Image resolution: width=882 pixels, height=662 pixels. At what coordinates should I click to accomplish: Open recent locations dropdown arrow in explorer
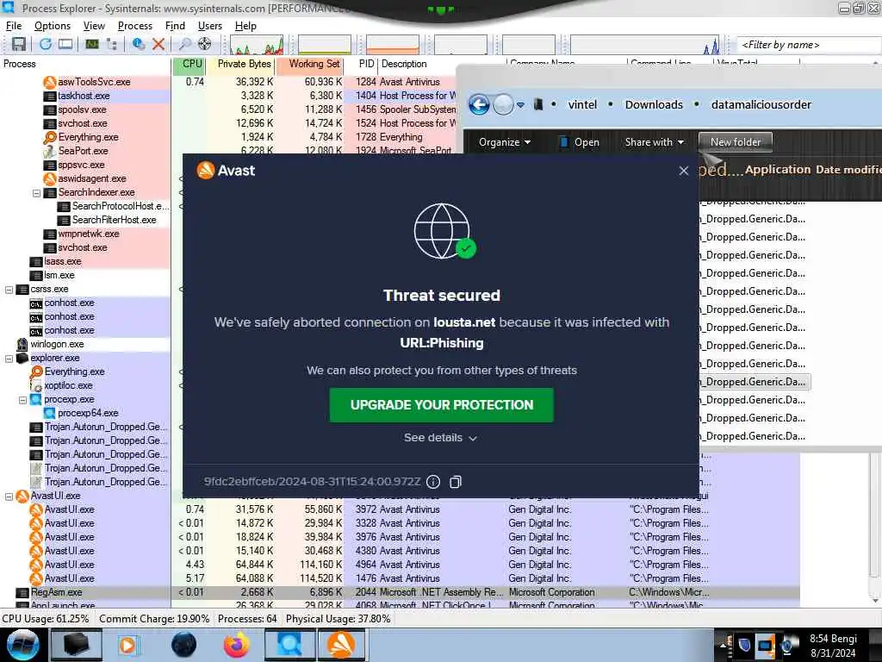pos(521,104)
